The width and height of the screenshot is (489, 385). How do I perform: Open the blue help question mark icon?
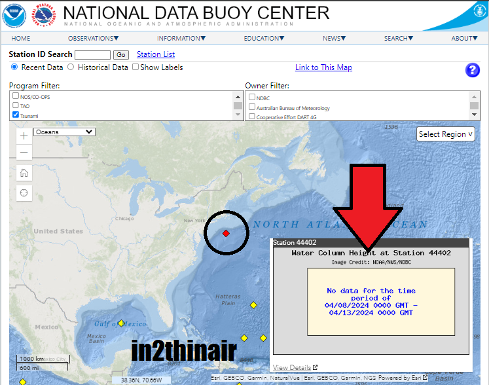(473, 70)
